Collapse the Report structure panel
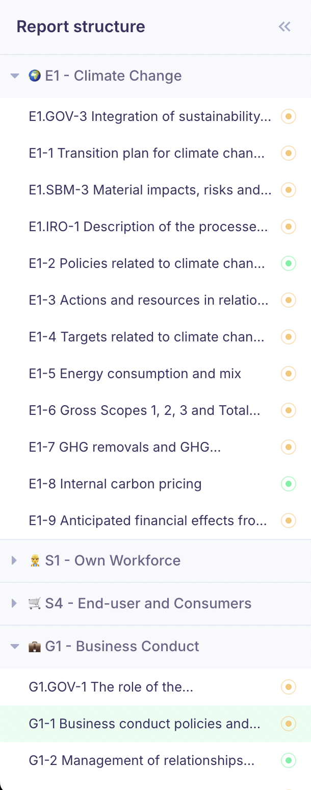Screen dimensions: 311x790 pos(284,27)
